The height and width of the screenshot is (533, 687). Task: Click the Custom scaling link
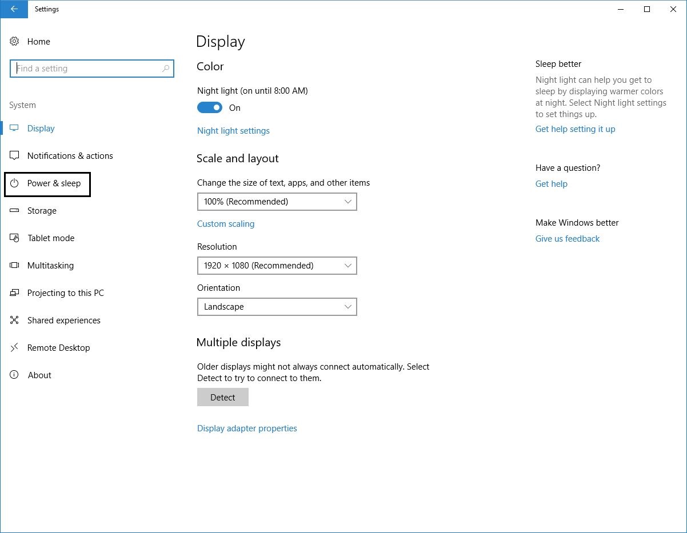tap(225, 224)
